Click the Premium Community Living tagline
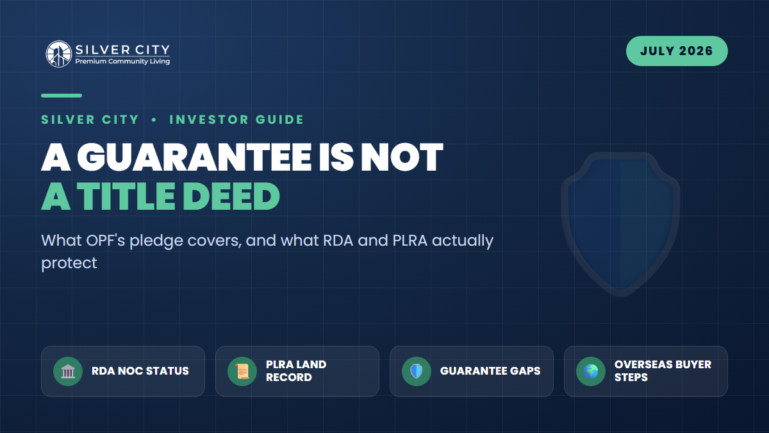 pos(122,62)
